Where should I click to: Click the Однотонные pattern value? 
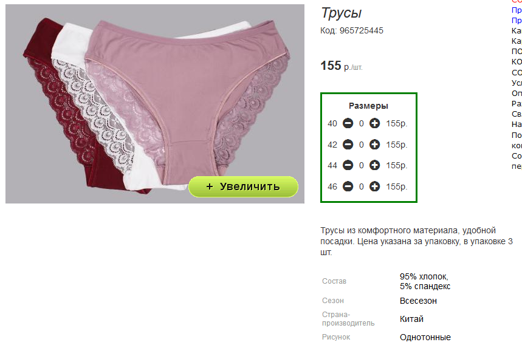click(x=425, y=337)
